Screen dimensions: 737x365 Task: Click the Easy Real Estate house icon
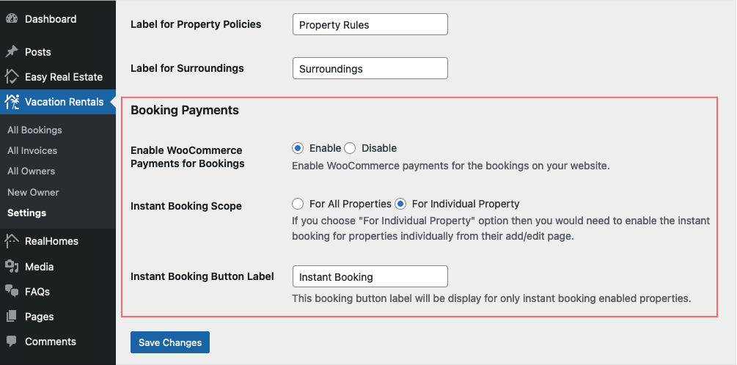pos(12,76)
